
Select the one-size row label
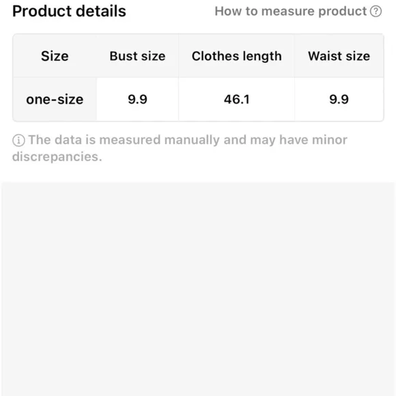pos(55,99)
